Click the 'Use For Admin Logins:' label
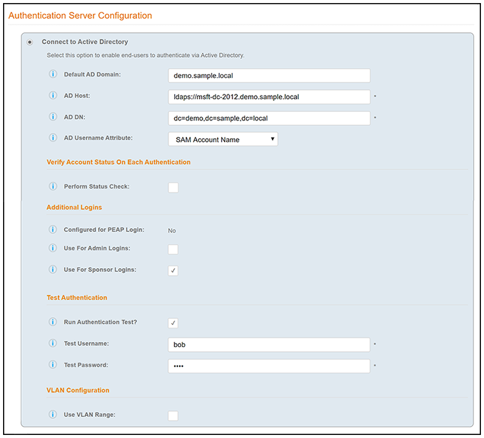 coord(97,248)
